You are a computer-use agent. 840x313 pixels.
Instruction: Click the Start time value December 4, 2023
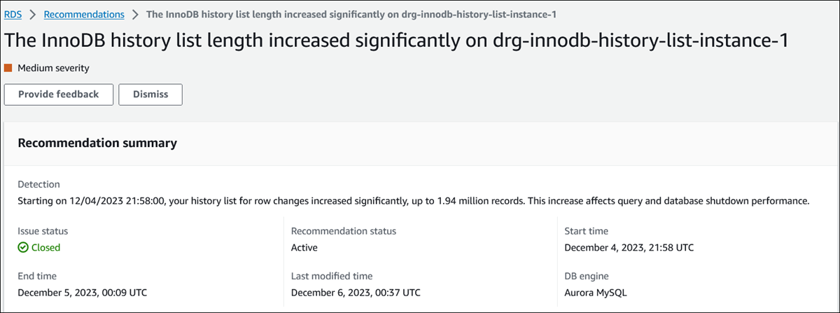(629, 247)
